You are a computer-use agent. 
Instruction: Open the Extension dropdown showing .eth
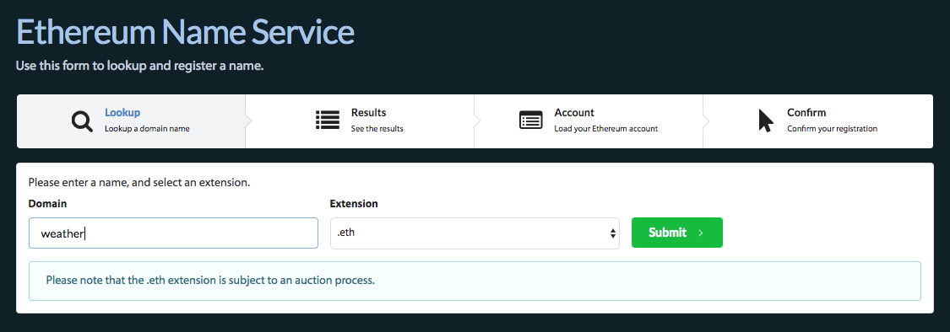point(475,233)
